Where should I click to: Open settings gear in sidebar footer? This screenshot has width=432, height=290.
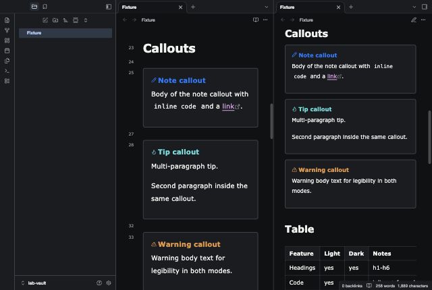[x=109, y=283]
